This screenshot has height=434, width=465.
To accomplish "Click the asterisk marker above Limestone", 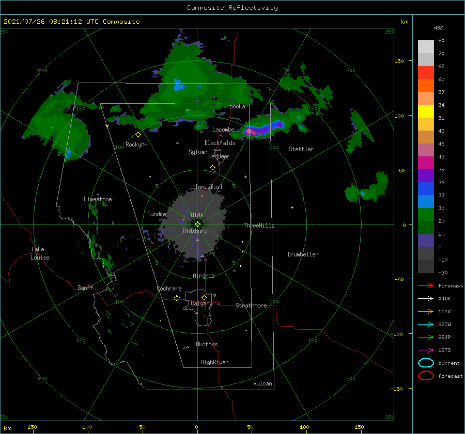I will 98,195.
